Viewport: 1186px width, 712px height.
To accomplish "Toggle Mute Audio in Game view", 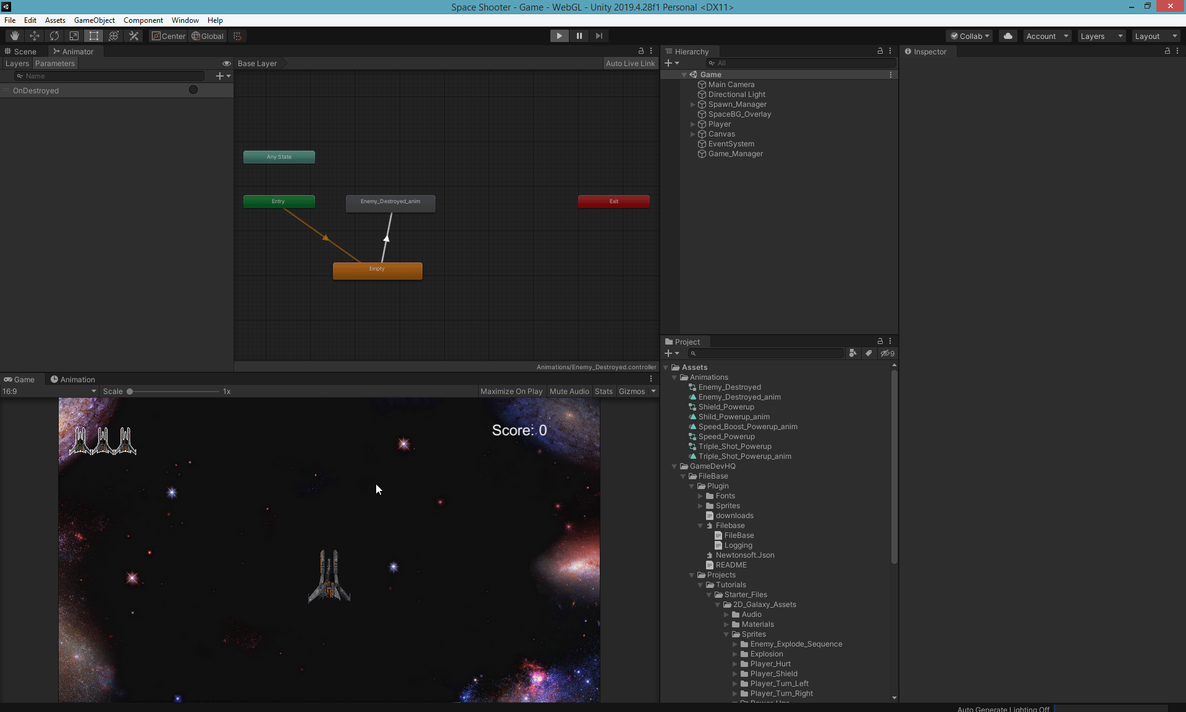I will (569, 392).
